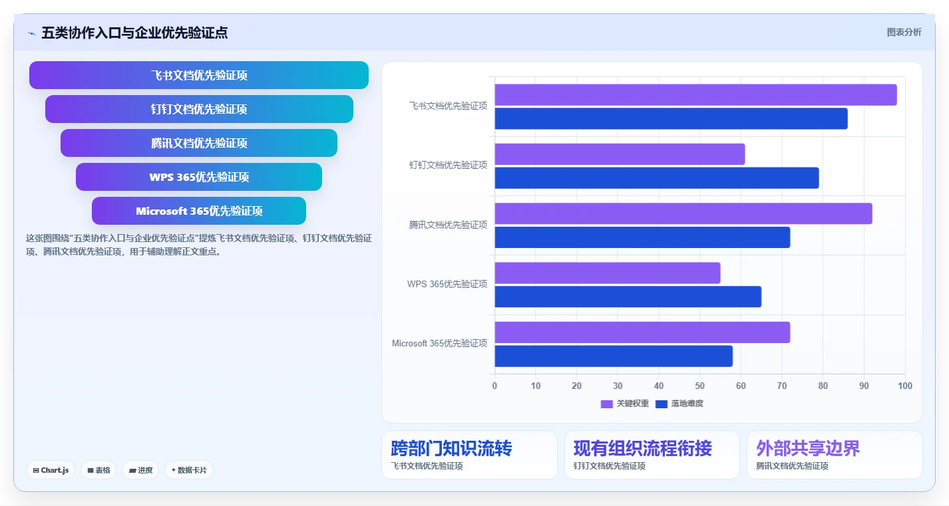This screenshot has height=506, width=949.
Task: Click the purple 关键权重 bar for WPS 365
Action: [608, 273]
